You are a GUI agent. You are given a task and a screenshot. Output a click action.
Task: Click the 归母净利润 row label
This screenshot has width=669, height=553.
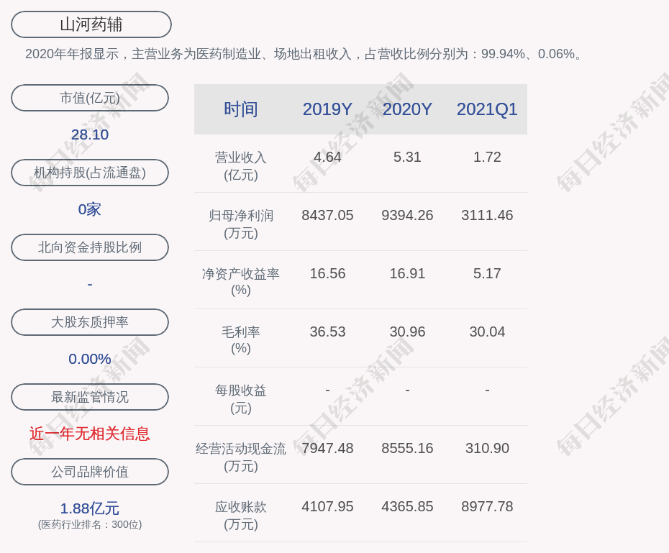click(x=241, y=224)
